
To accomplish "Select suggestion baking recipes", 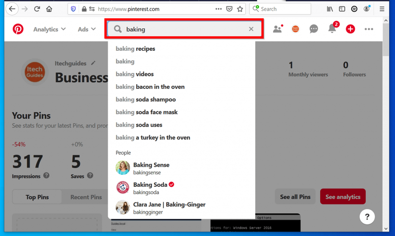I will (181, 49).
